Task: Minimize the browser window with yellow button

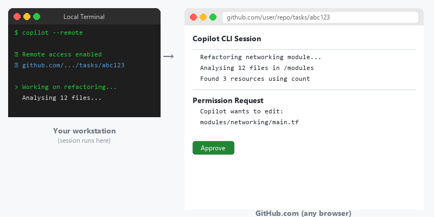Action: pos(203,17)
